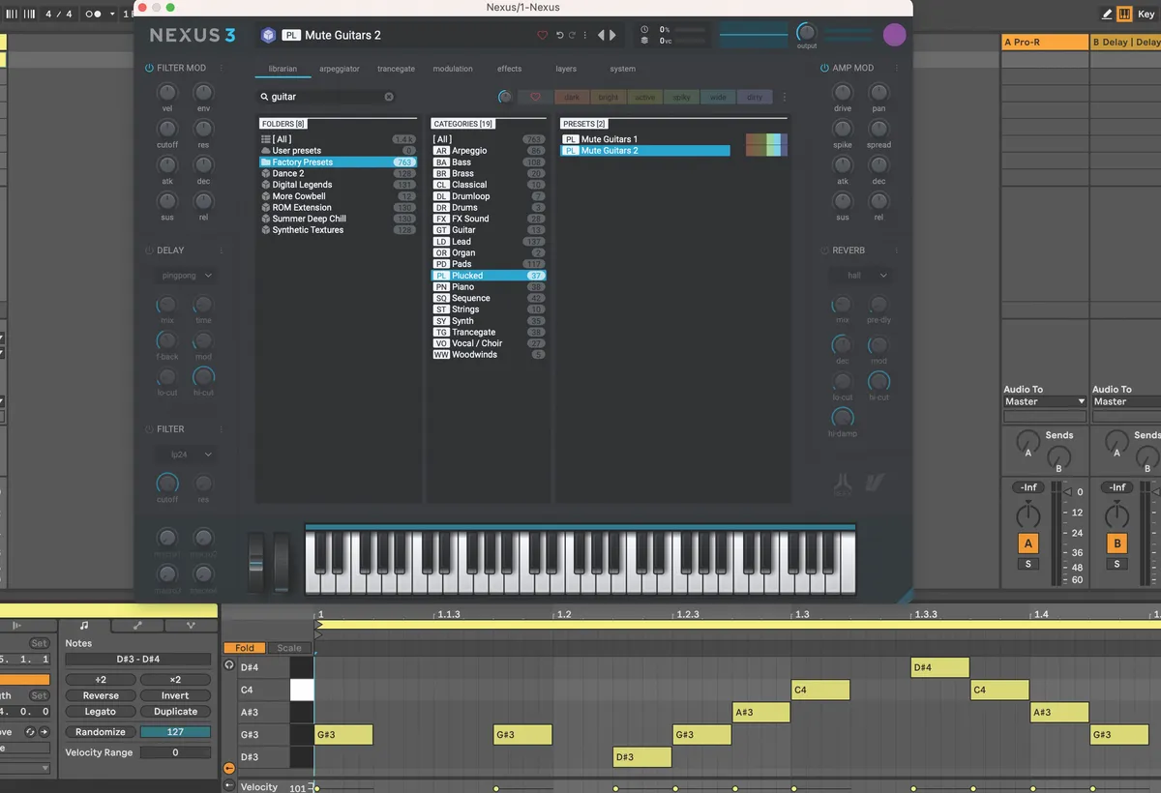Open the reverb type hall dropdown
This screenshot has width=1161, height=793.
(861, 276)
